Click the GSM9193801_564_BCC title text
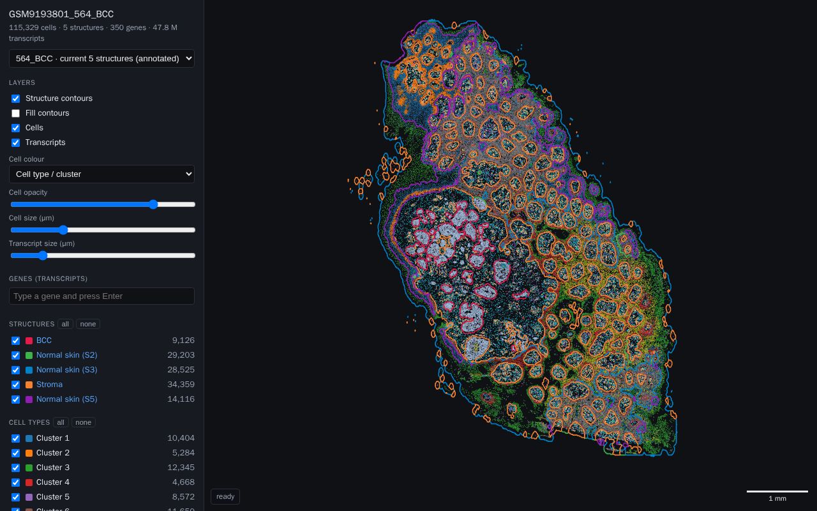 click(61, 14)
